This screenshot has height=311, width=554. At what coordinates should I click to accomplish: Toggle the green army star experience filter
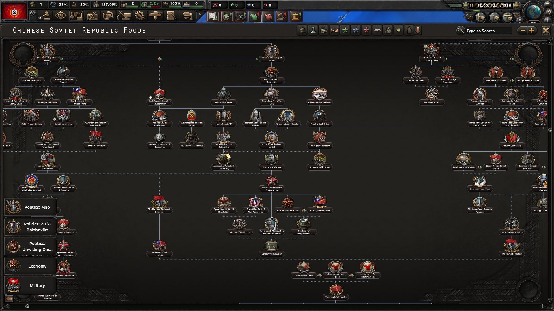345,30
